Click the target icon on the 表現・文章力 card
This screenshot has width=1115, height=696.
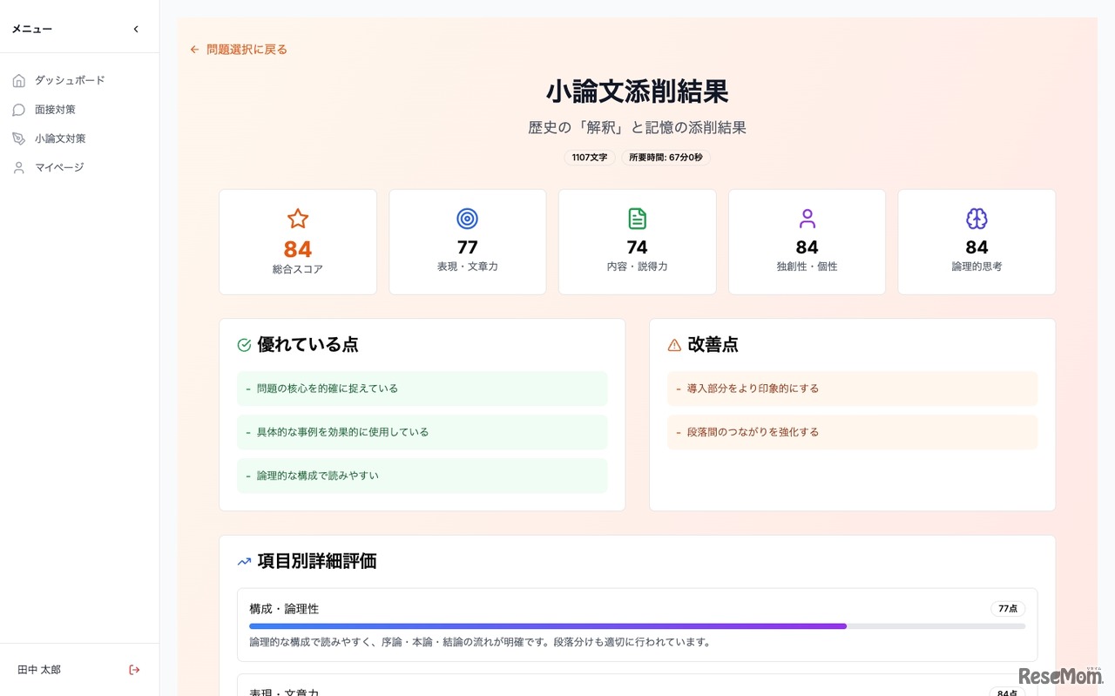coord(467,219)
